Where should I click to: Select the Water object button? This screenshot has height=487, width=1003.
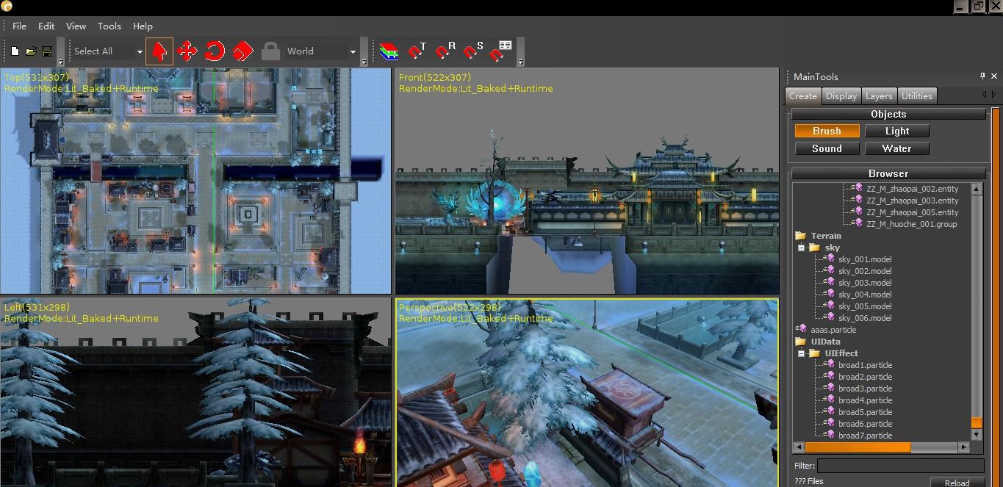tap(897, 148)
